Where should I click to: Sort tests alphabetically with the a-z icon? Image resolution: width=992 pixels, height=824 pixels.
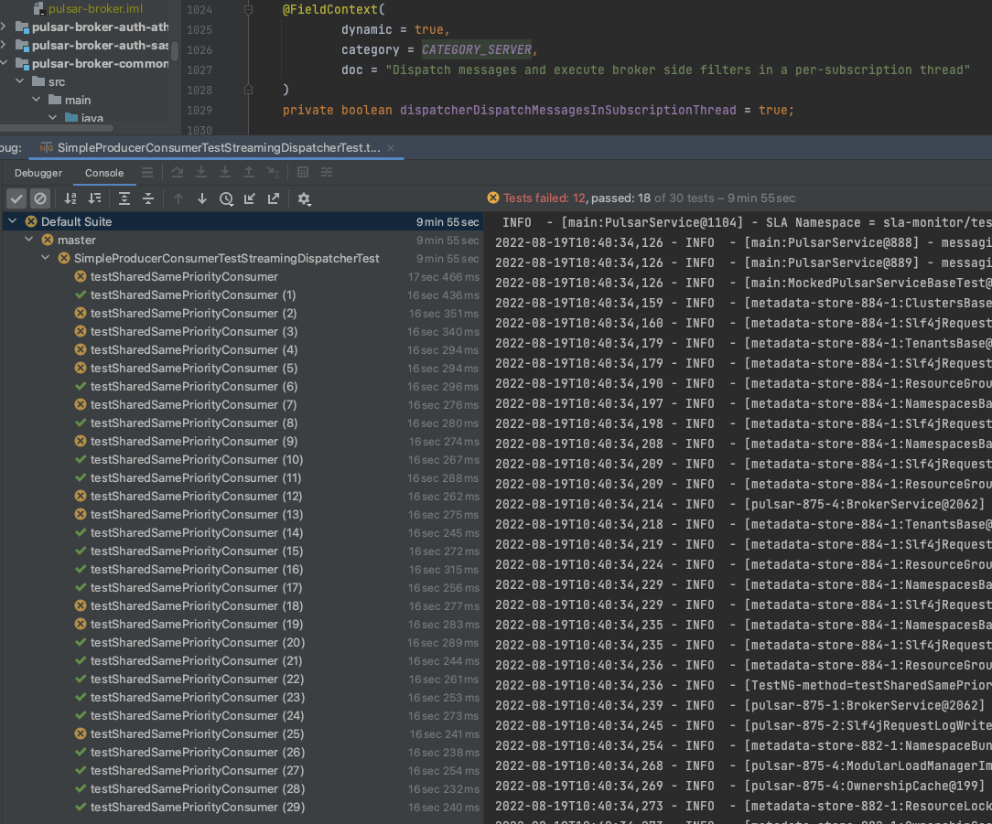[x=70, y=198]
